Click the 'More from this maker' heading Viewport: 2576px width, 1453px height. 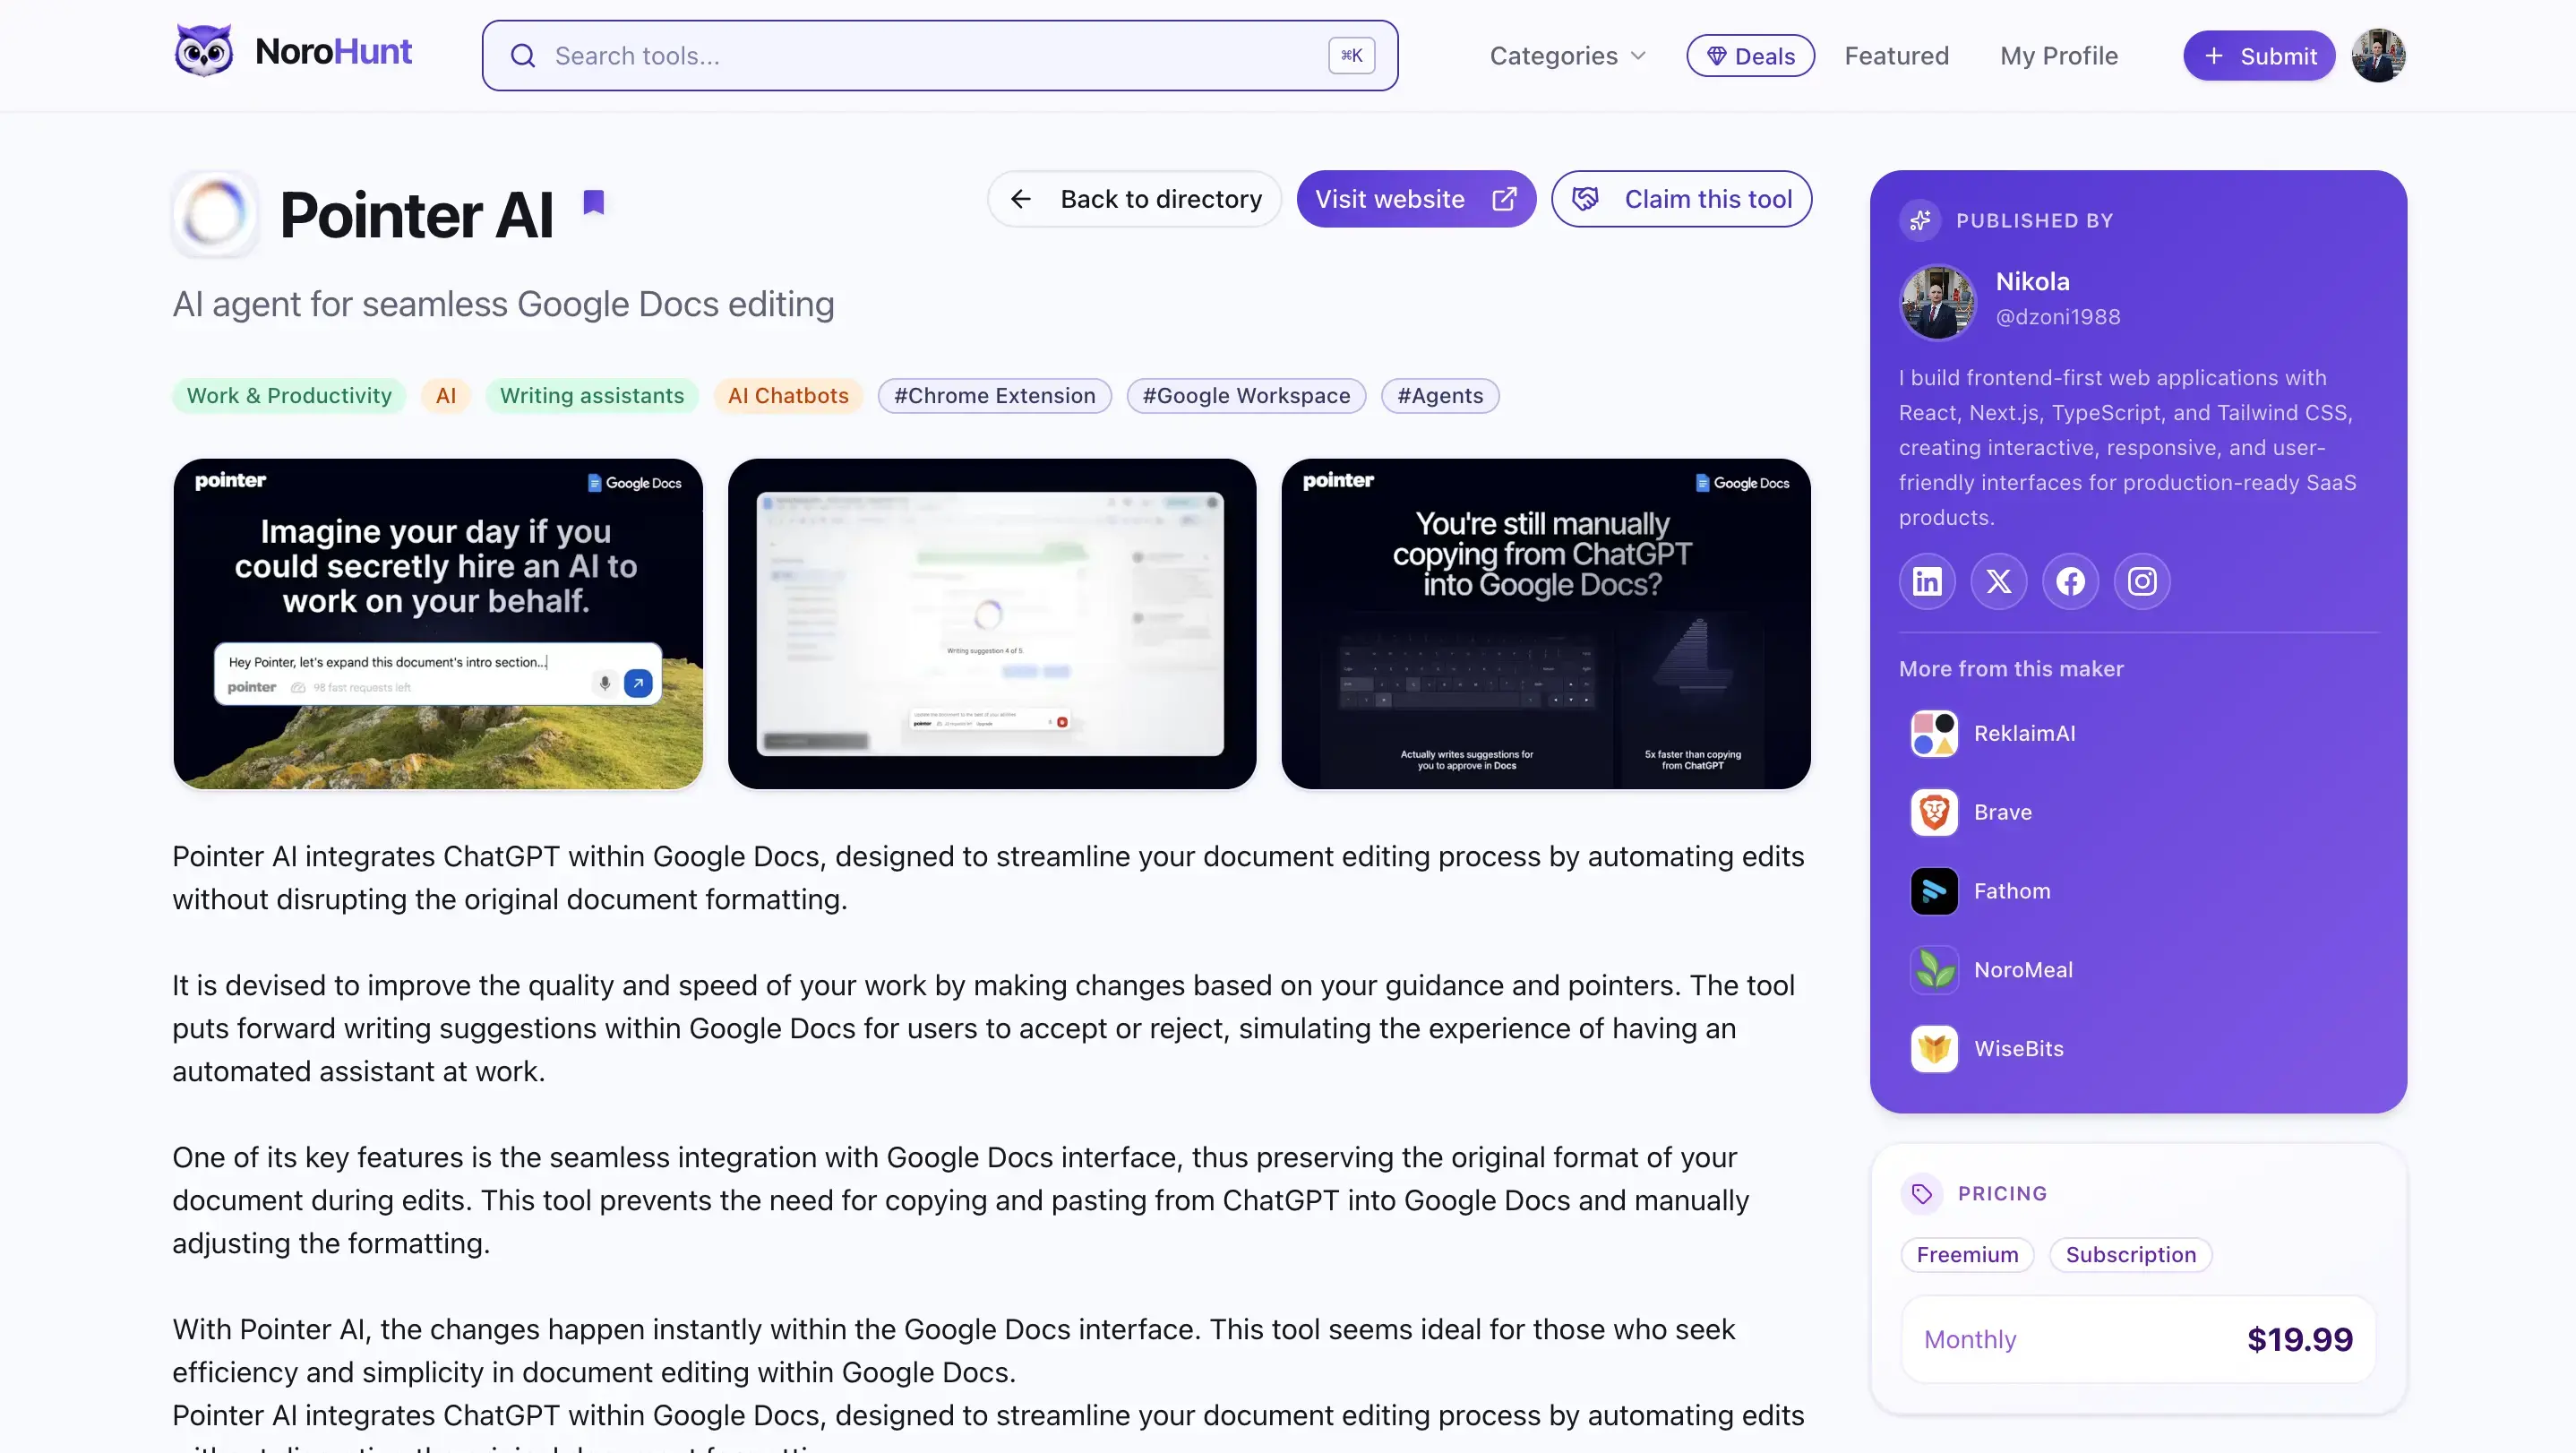tap(2011, 669)
